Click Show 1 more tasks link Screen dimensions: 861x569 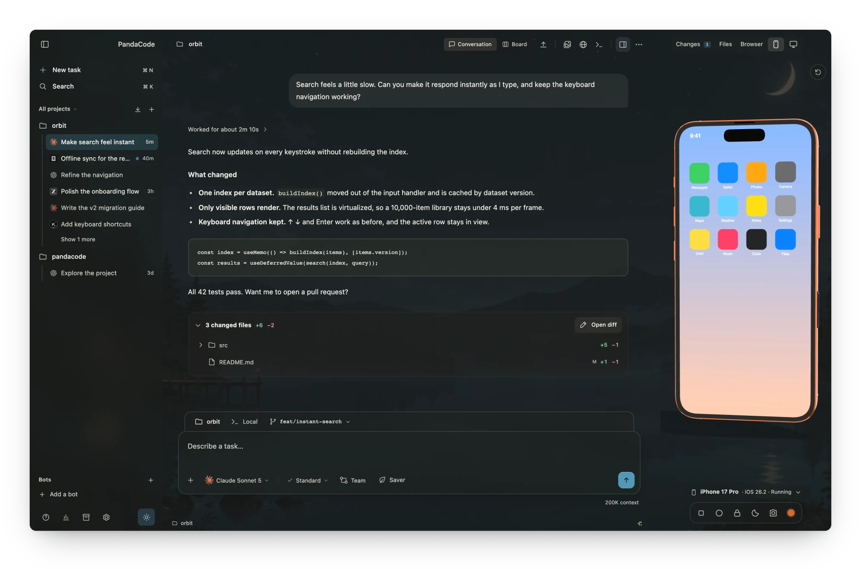(x=78, y=239)
